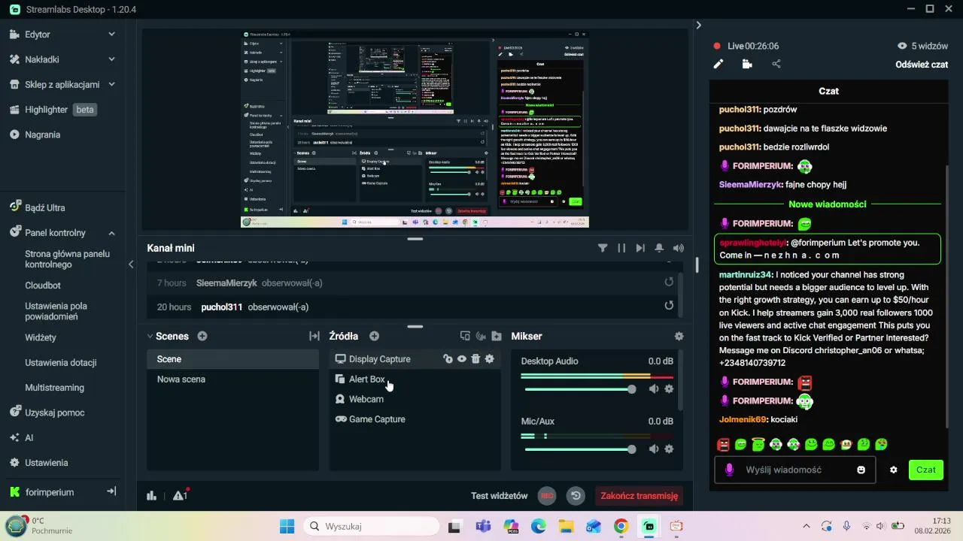Replay the SieemaMierzyk follow alert
Screen dimensions: 963x541
[x=669, y=283]
